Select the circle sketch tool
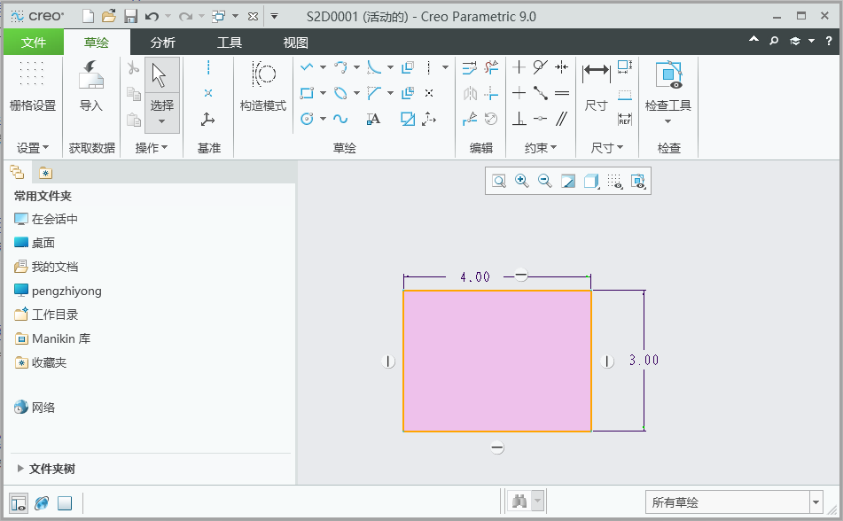Screen dimensions: 843x521 (307, 119)
